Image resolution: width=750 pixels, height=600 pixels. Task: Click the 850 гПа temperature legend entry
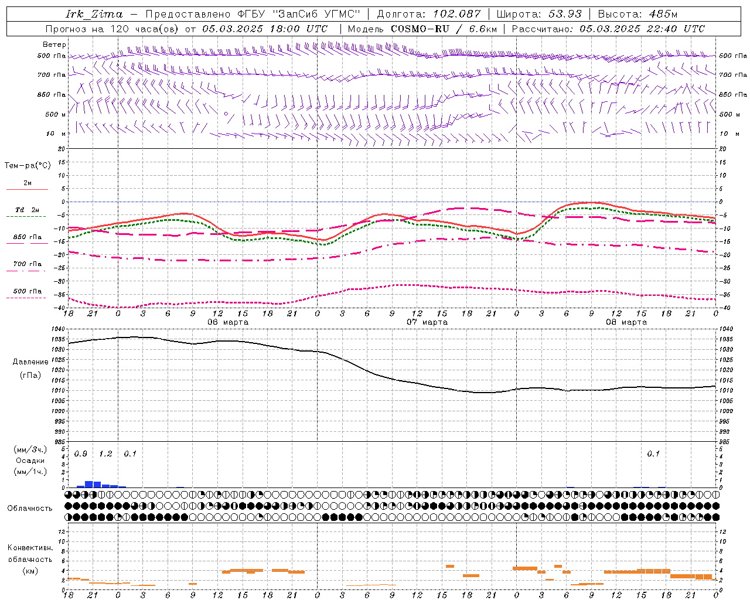(x=28, y=237)
